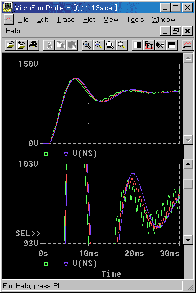Click the 103V Y-axis label

[x=28, y=164]
